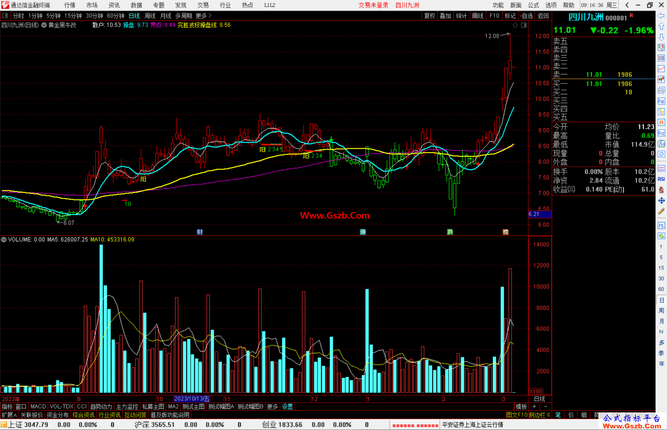Click the stacked windows icon in sidebar
Image resolution: width=667 pixels, height=430 pixels.
(661, 90)
